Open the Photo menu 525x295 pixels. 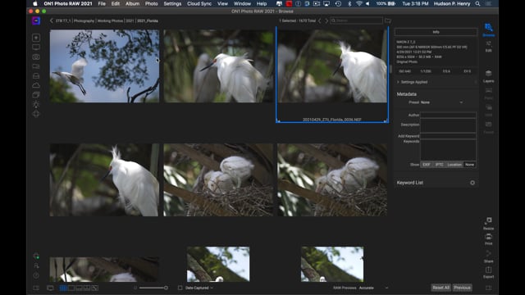tap(151, 3)
